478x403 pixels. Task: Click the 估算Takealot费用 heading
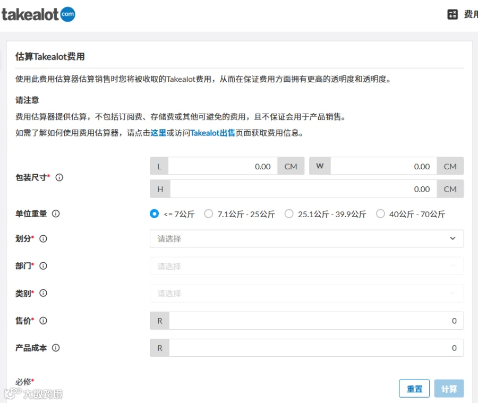tap(50, 57)
